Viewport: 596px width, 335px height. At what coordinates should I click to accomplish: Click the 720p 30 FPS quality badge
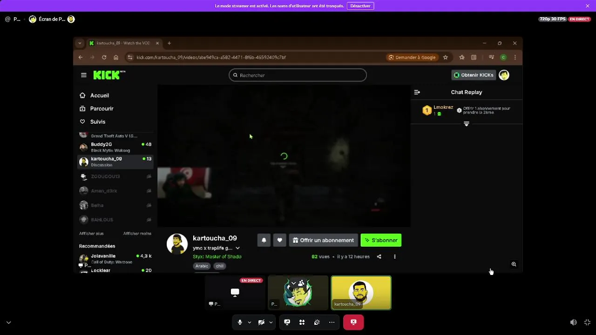pos(553,19)
